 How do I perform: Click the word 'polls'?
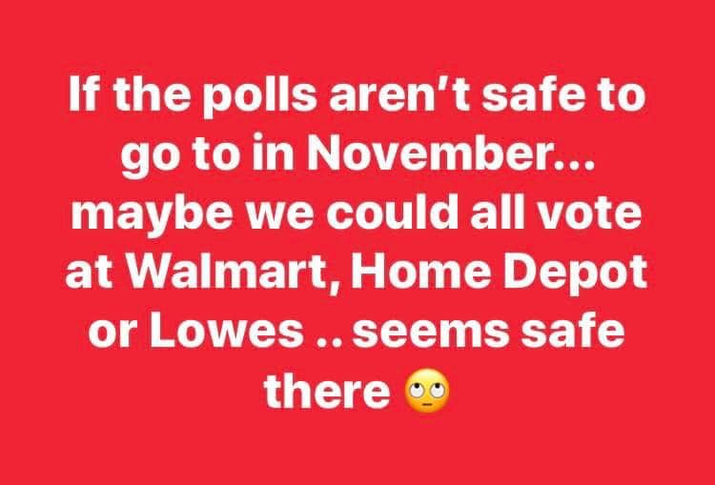(260, 94)
